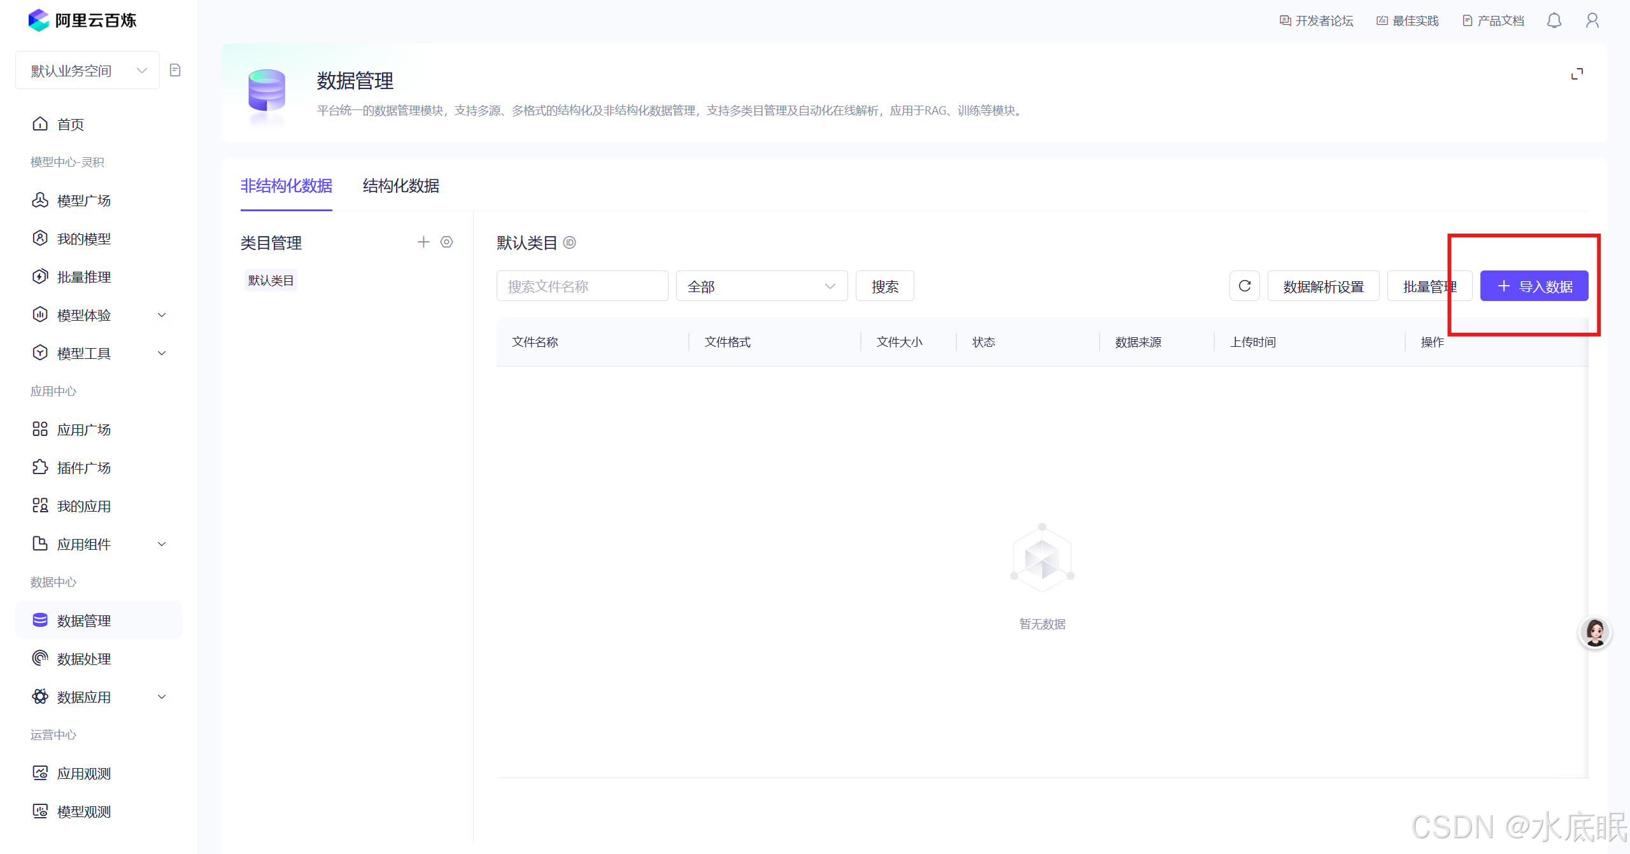This screenshot has height=854, width=1630.
Task: Open the 数据解析设置 button
Action: (x=1323, y=286)
